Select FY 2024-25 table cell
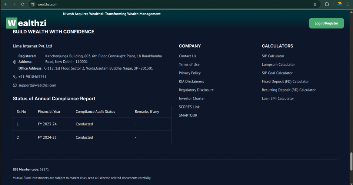The width and height of the screenshot is (353, 185). 47,137
